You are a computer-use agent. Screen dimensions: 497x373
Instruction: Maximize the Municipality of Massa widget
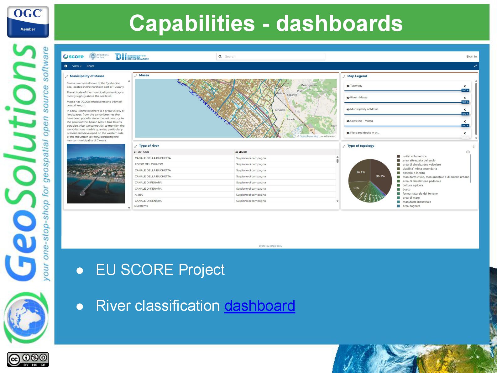66,76
